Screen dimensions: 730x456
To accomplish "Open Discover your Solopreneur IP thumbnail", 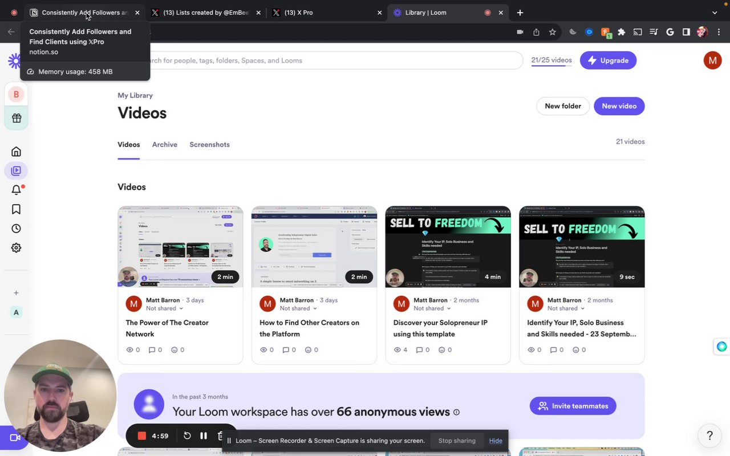I will click(448, 247).
